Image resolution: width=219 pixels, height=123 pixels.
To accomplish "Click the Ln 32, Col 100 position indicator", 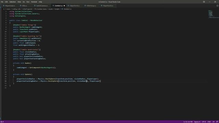I will pyautogui.click(x=188, y=122).
